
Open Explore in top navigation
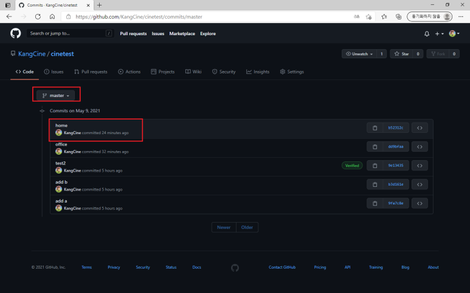click(208, 34)
